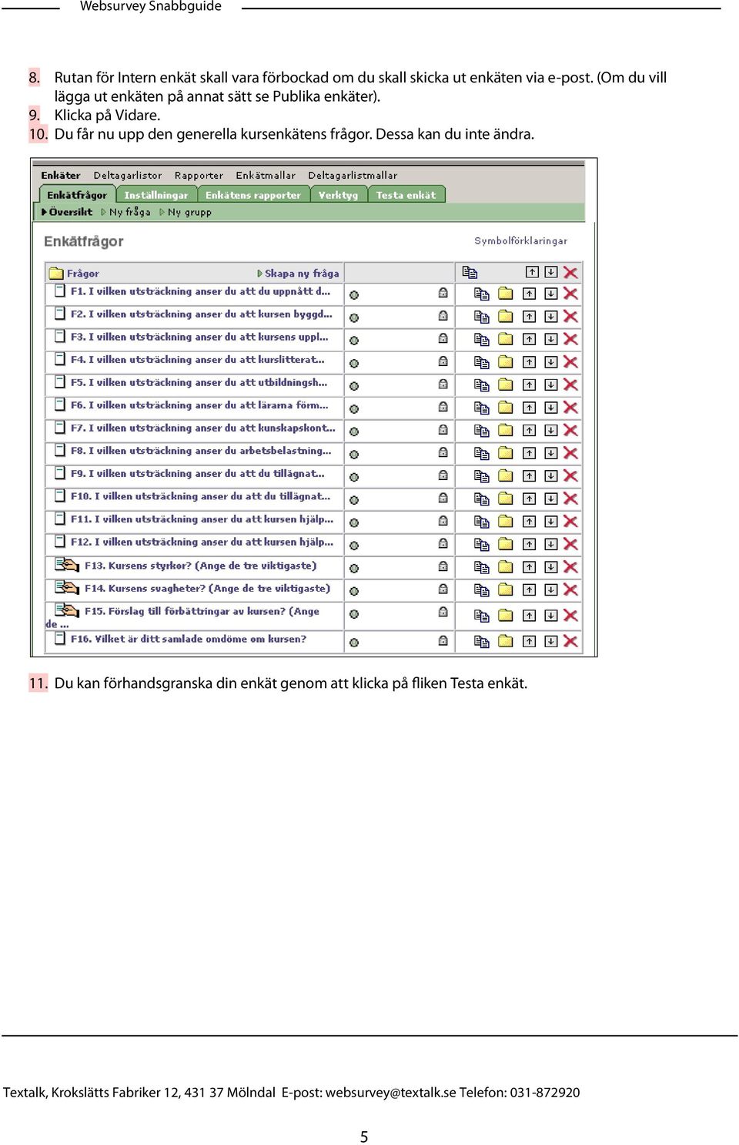Click the Enkätfrågor page heading
Image resolution: width=739 pixels, height=1145 pixels.
[x=84, y=241]
